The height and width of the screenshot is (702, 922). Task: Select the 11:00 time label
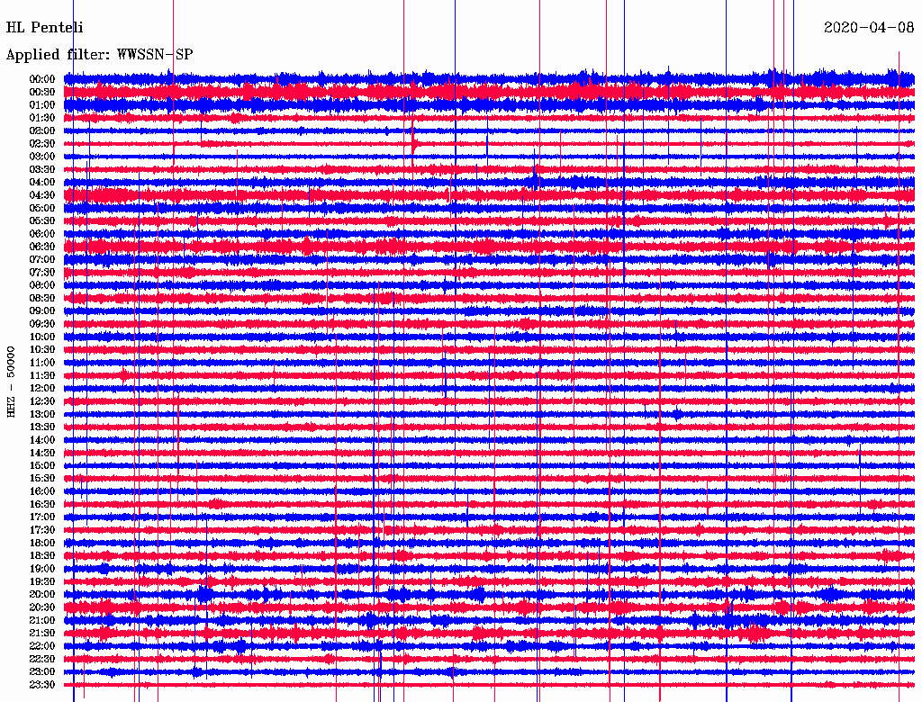pyautogui.click(x=42, y=363)
